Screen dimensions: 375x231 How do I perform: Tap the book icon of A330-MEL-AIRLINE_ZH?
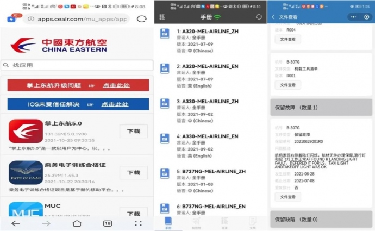pyautogui.click(x=165, y=104)
